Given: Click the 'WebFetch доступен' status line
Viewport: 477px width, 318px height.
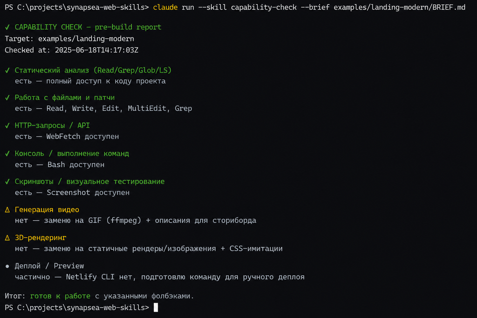Looking at the screenshot, I should tap(67, 137).
